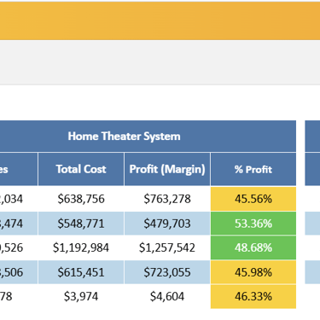
Task: Click the $638,756 total cost cell
Action: click(x=81, y=199)
